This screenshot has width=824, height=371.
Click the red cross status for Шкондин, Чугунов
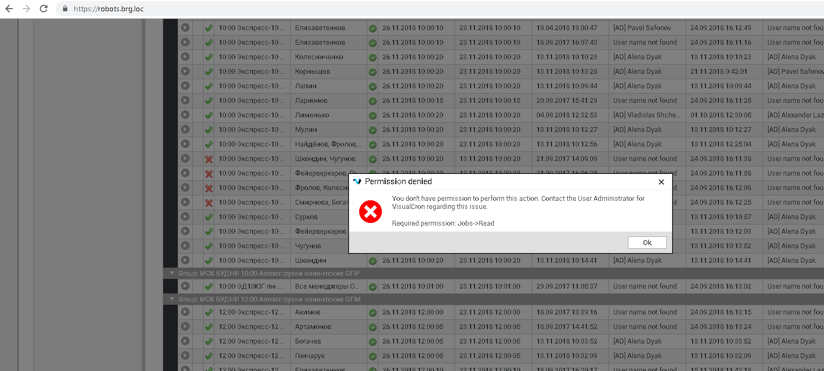(209, 159)
